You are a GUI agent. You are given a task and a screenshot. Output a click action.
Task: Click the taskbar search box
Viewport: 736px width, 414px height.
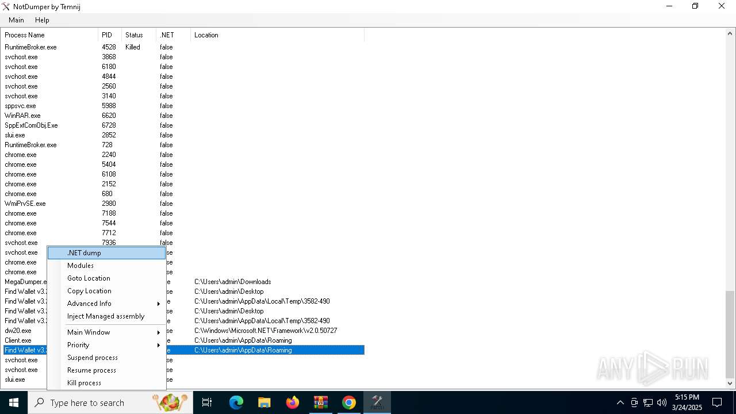click(x=110, y=402)
